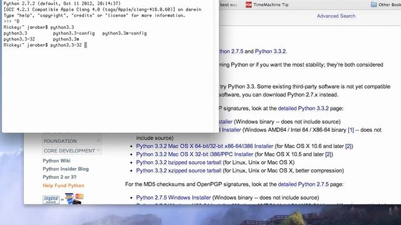Screen dimensions: 401x225
Task: Download Python 3.3.2 bzipped source tarball
Action: pyautogui.click(x=179, y=162)
